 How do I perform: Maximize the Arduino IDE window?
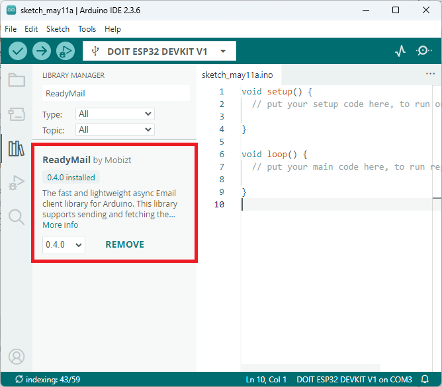[x=396, y=11]
